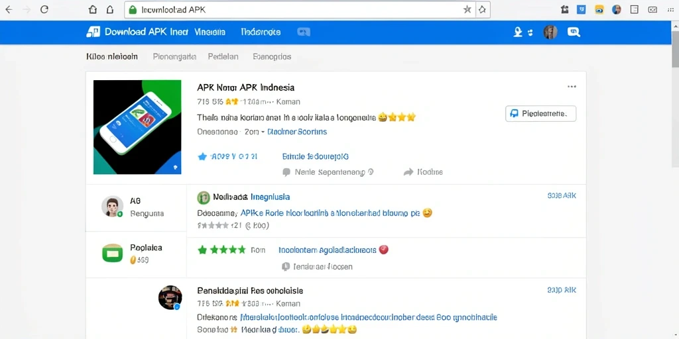679x339 pixels.
Task: Open the 'APK Notor APK Indnesia' title
Action: 245,87
